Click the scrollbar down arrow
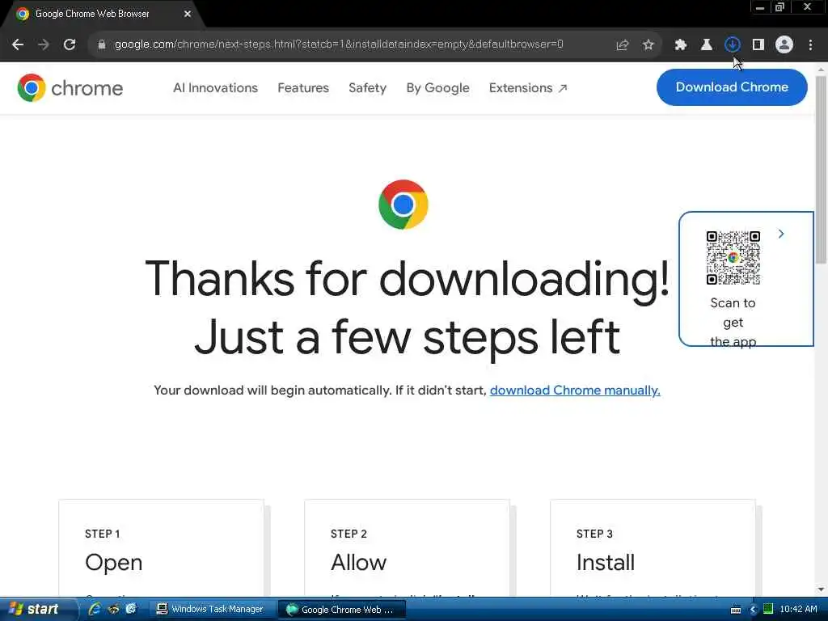 tap(821, 589)
